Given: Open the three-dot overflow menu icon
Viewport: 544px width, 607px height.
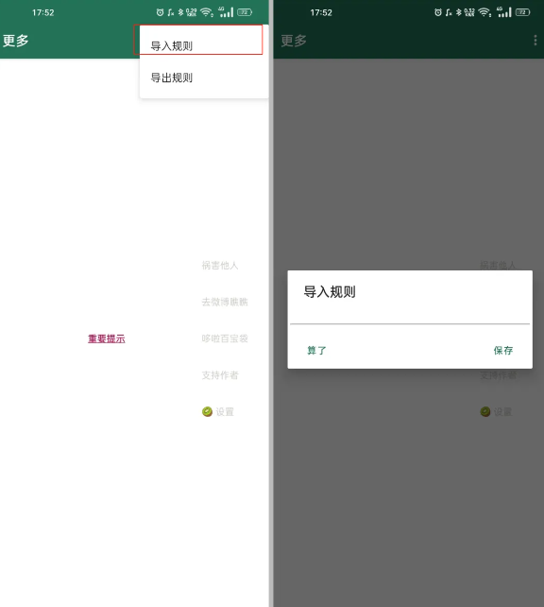Looking at the screenshot, I should (x=535, y=41).
